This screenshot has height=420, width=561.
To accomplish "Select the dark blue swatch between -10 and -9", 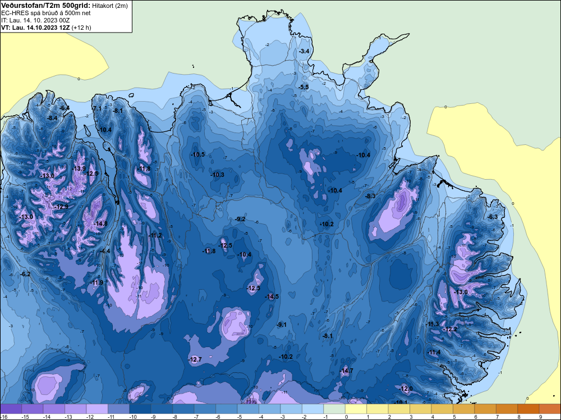I will point(140,409).
